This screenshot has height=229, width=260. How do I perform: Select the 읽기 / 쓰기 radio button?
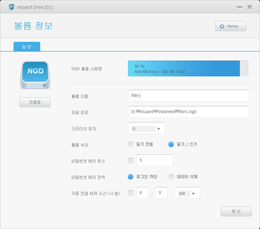[x=171, y=144]
